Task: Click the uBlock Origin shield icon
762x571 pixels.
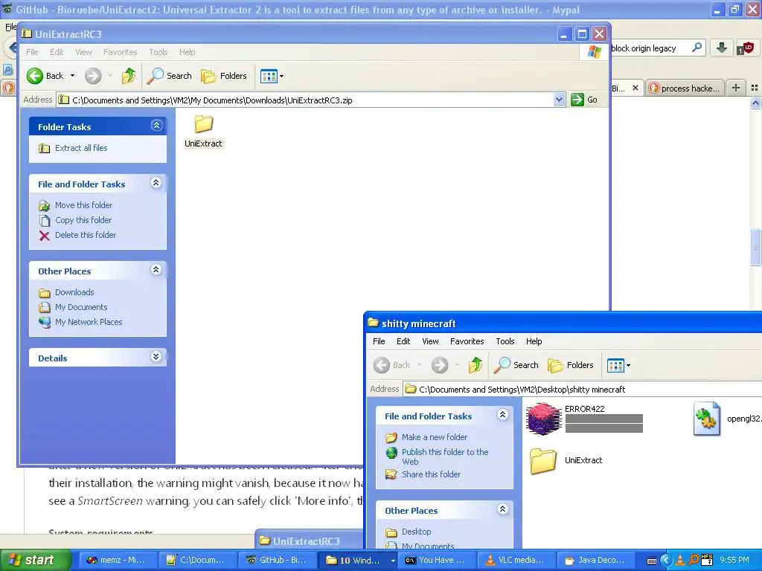Action: point(746,48)
